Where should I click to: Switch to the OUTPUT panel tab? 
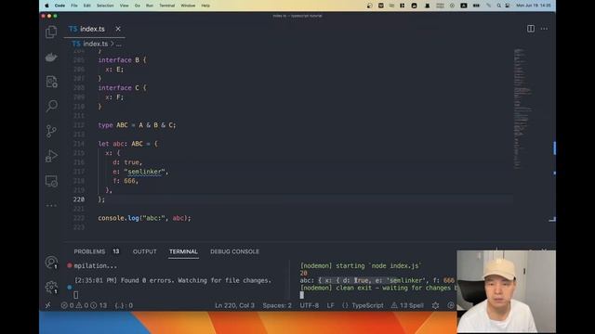coord(145,251)
